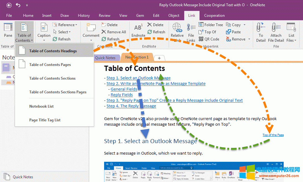Choose Table of Contents Pages menu entry
This screenshot has height=182, width=303.
(x=50, y=65)
